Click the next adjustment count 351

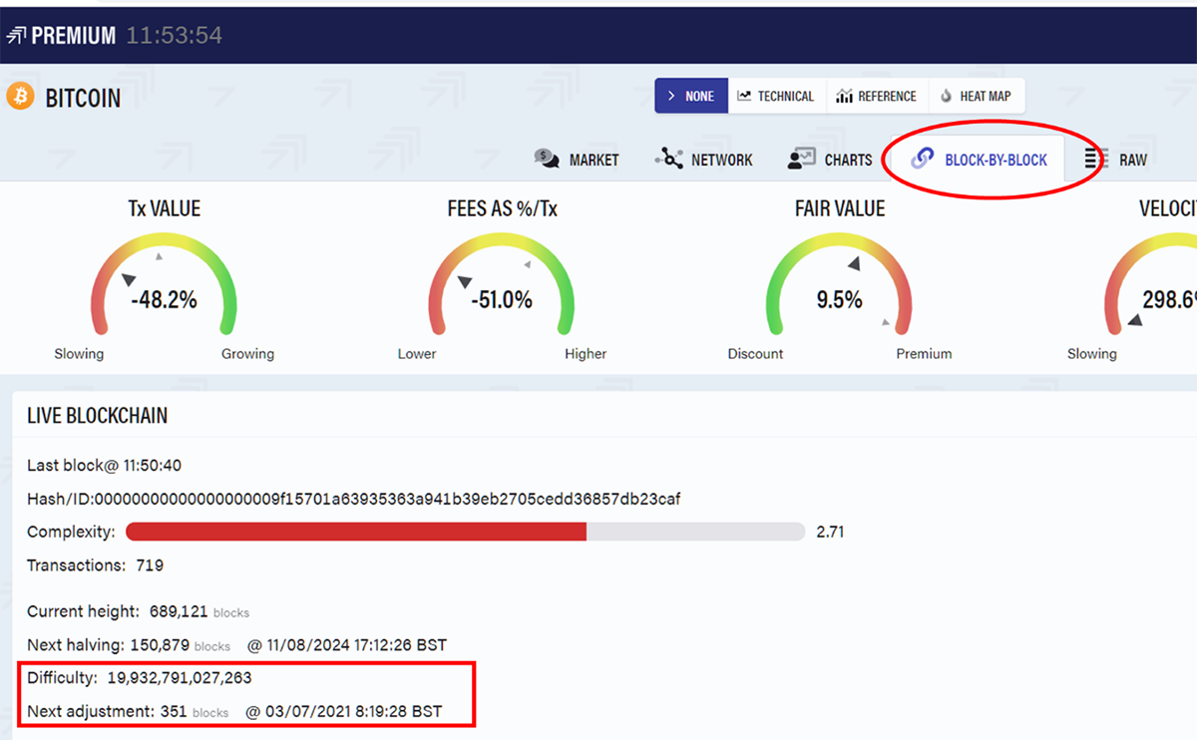tap(174, 712)
